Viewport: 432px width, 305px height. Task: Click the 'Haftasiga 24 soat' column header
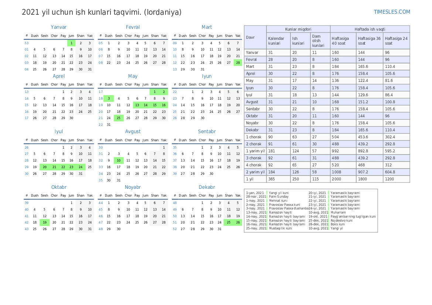(396, 41)
